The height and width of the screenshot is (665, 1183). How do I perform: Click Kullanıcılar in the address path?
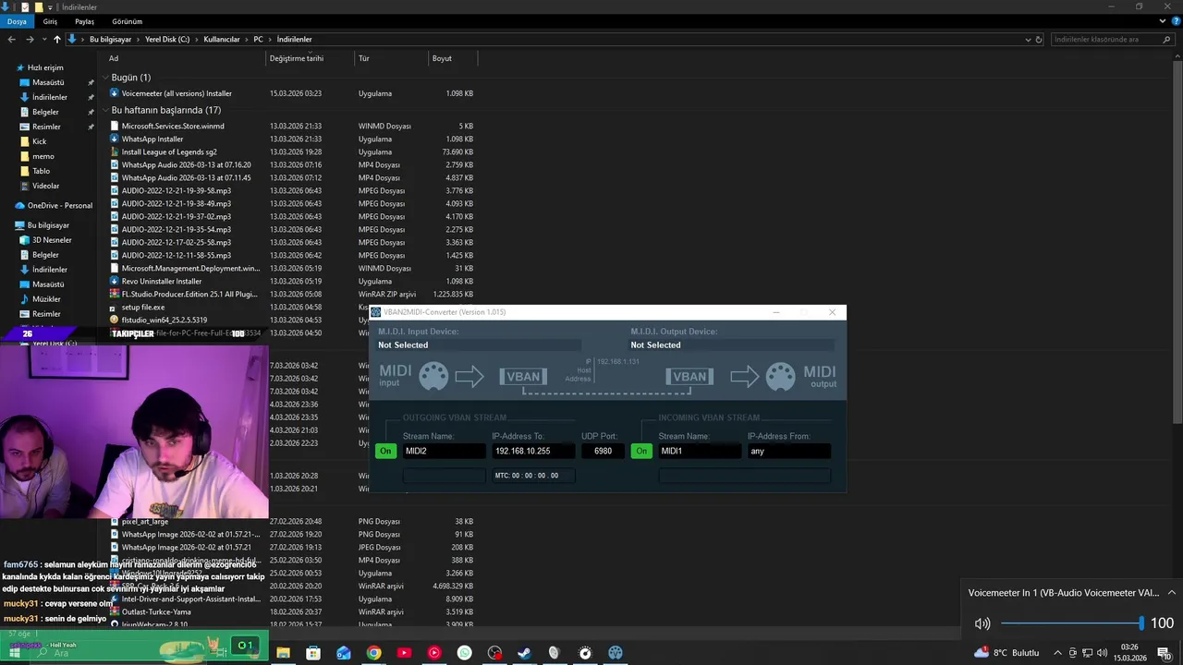coord(222,40)
